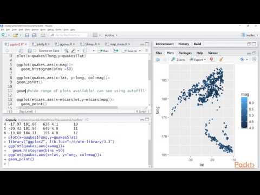Switch to the SFmap.R editor tab

point(89,44)
